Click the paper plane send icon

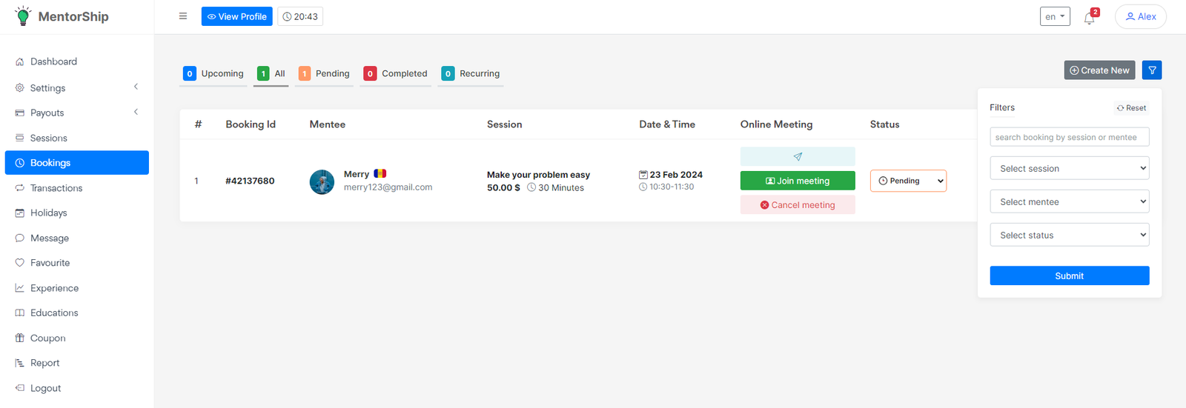798,156
